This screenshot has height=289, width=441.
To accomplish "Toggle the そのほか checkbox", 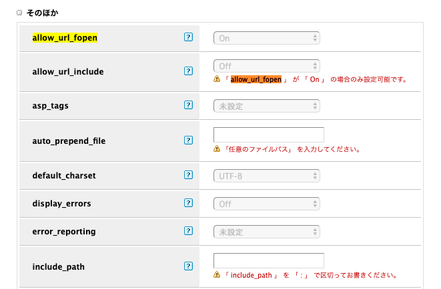I will (19, 13).
